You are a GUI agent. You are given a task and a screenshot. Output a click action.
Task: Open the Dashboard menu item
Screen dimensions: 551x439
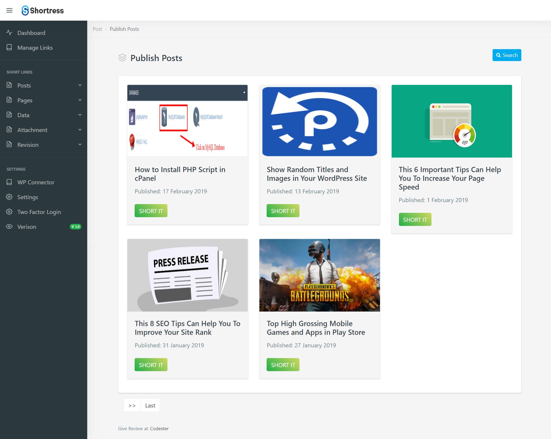(44, 33)
